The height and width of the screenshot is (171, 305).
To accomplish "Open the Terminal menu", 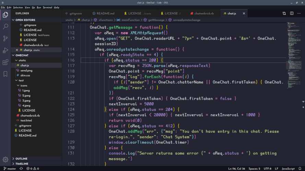I will 47,8.
